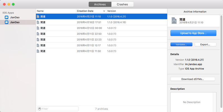Viewport: 223px width, 112px height.
Task: Upload to App Store button
Action: pyautogui.click(x=193, y=33)
